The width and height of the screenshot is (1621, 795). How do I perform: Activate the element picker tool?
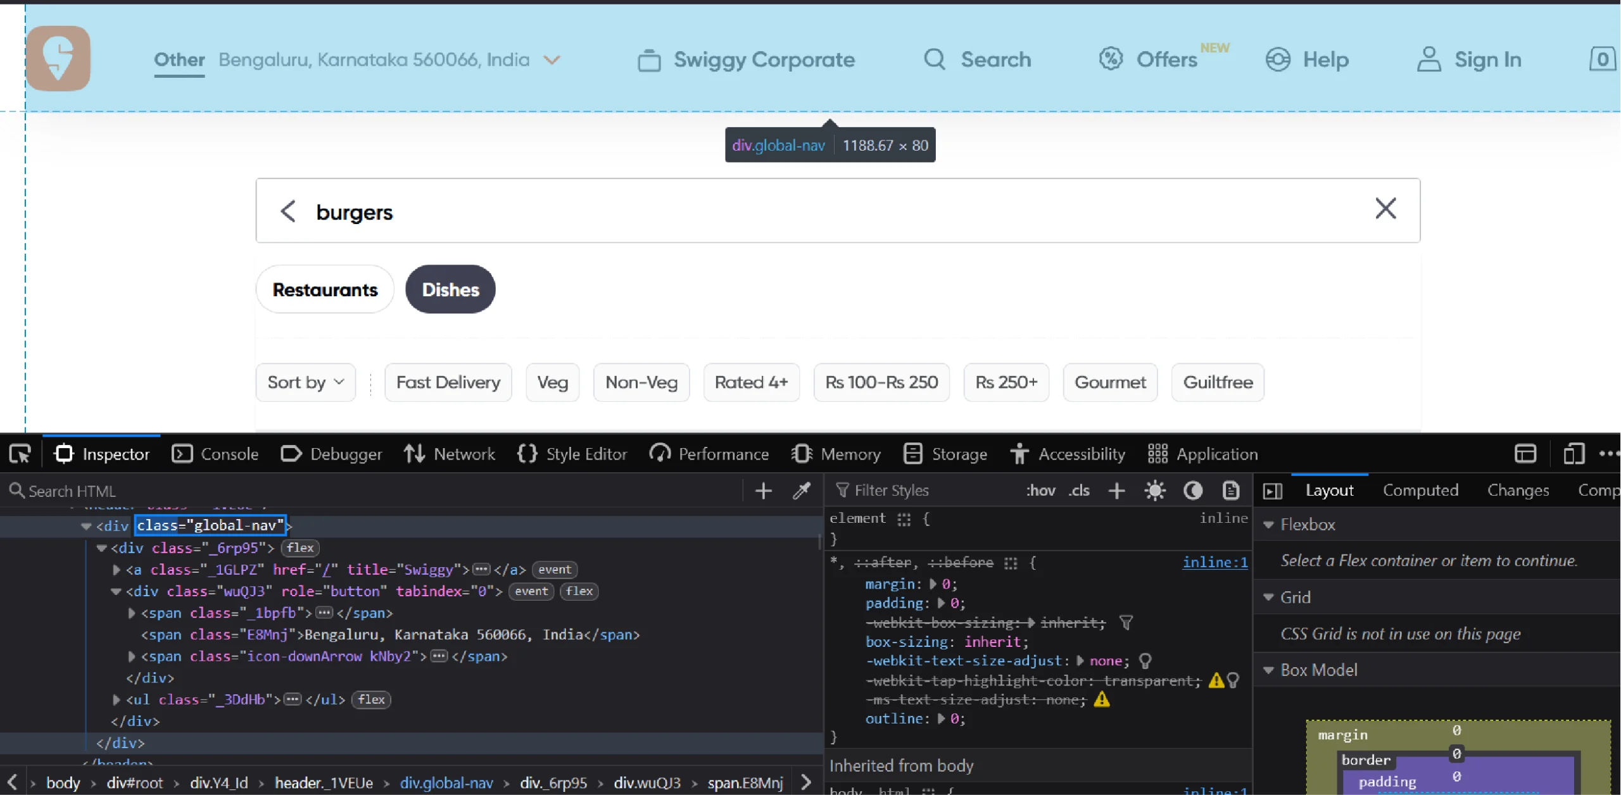[20, 454]
